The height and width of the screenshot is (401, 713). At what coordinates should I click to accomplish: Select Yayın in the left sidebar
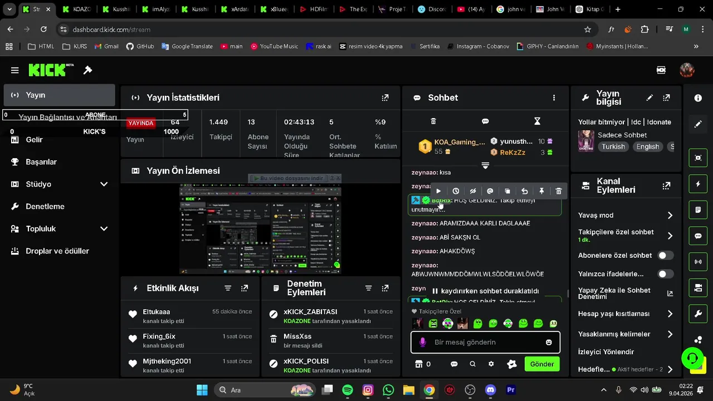pos(59,95)
